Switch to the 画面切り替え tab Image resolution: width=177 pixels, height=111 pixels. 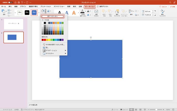point(33,7)
